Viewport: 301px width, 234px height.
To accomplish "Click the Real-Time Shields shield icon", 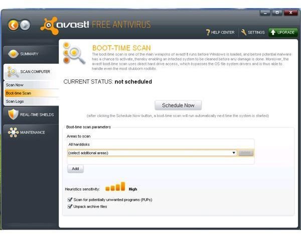I will [x=13, y=114].
